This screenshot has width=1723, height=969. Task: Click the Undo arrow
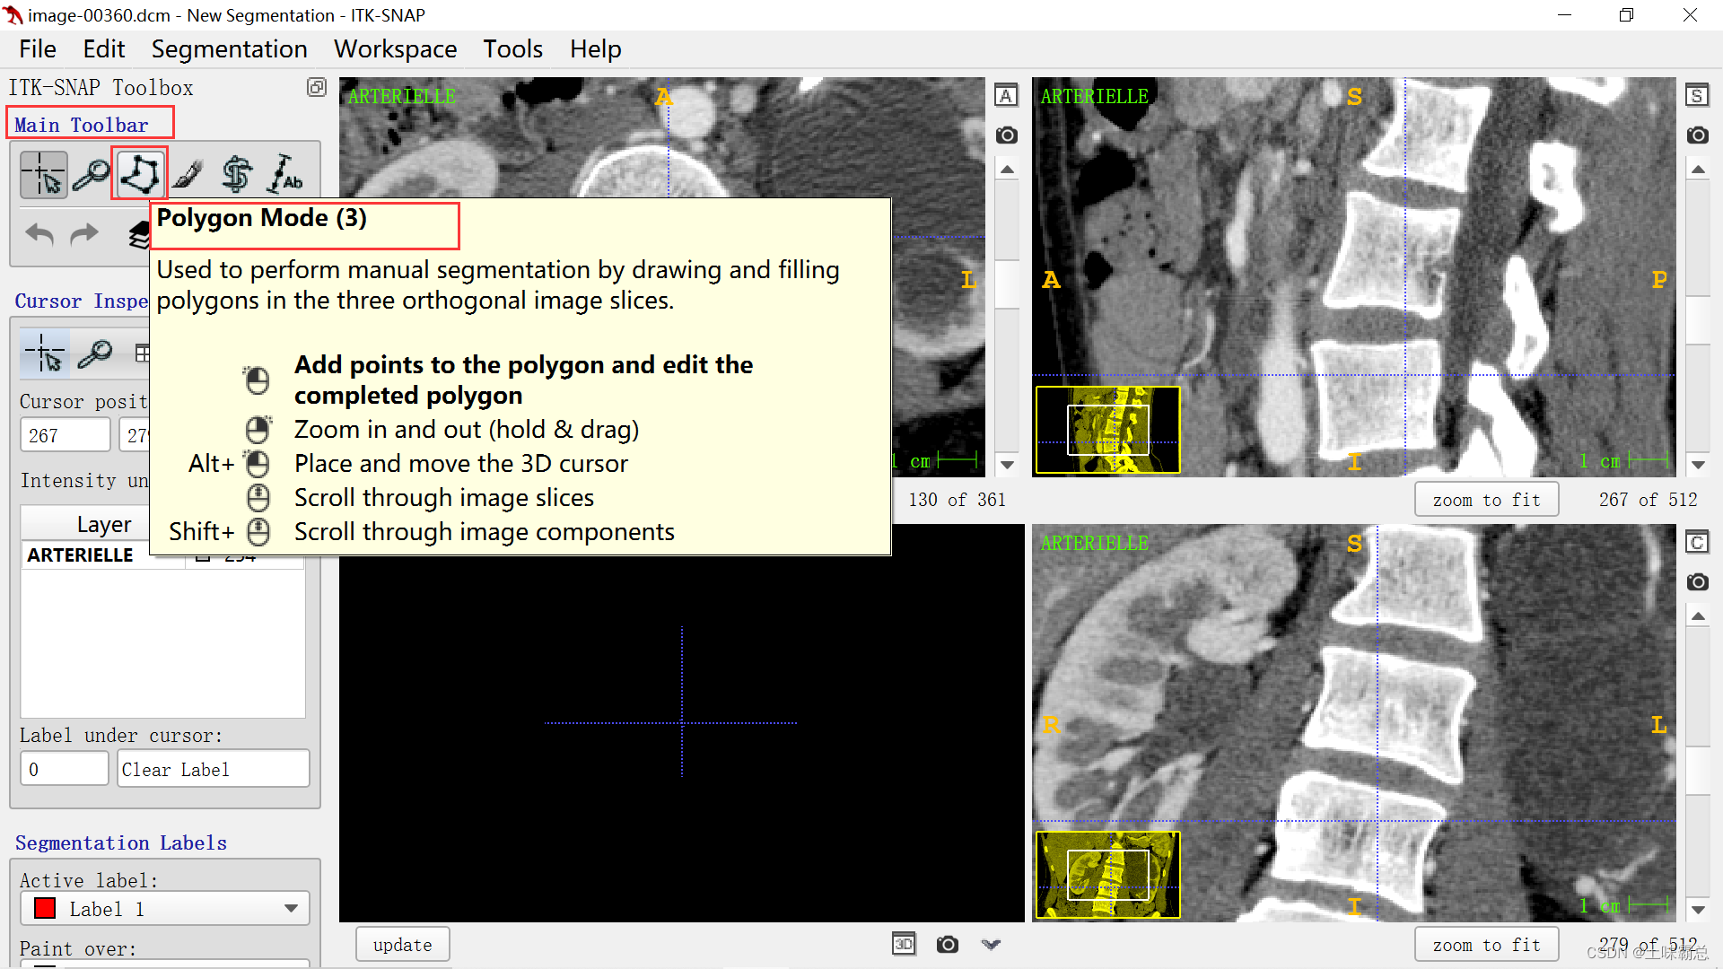pos(39,235)
